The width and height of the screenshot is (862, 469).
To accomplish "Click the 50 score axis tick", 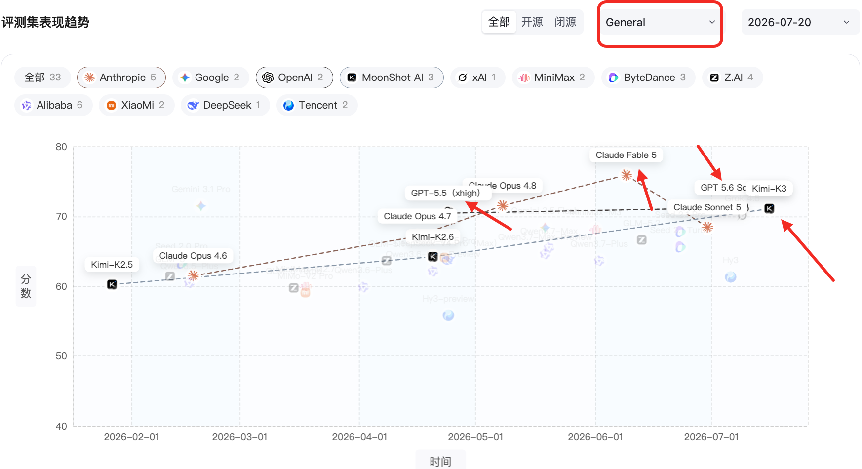I will [x=61, y=356].
